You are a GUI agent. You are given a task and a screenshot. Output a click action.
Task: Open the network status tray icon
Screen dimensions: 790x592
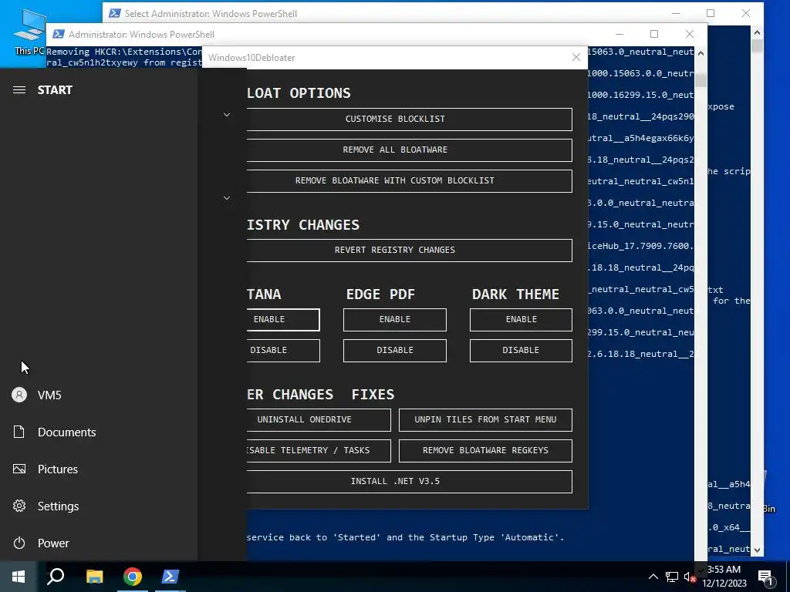(x=672, y=577)
